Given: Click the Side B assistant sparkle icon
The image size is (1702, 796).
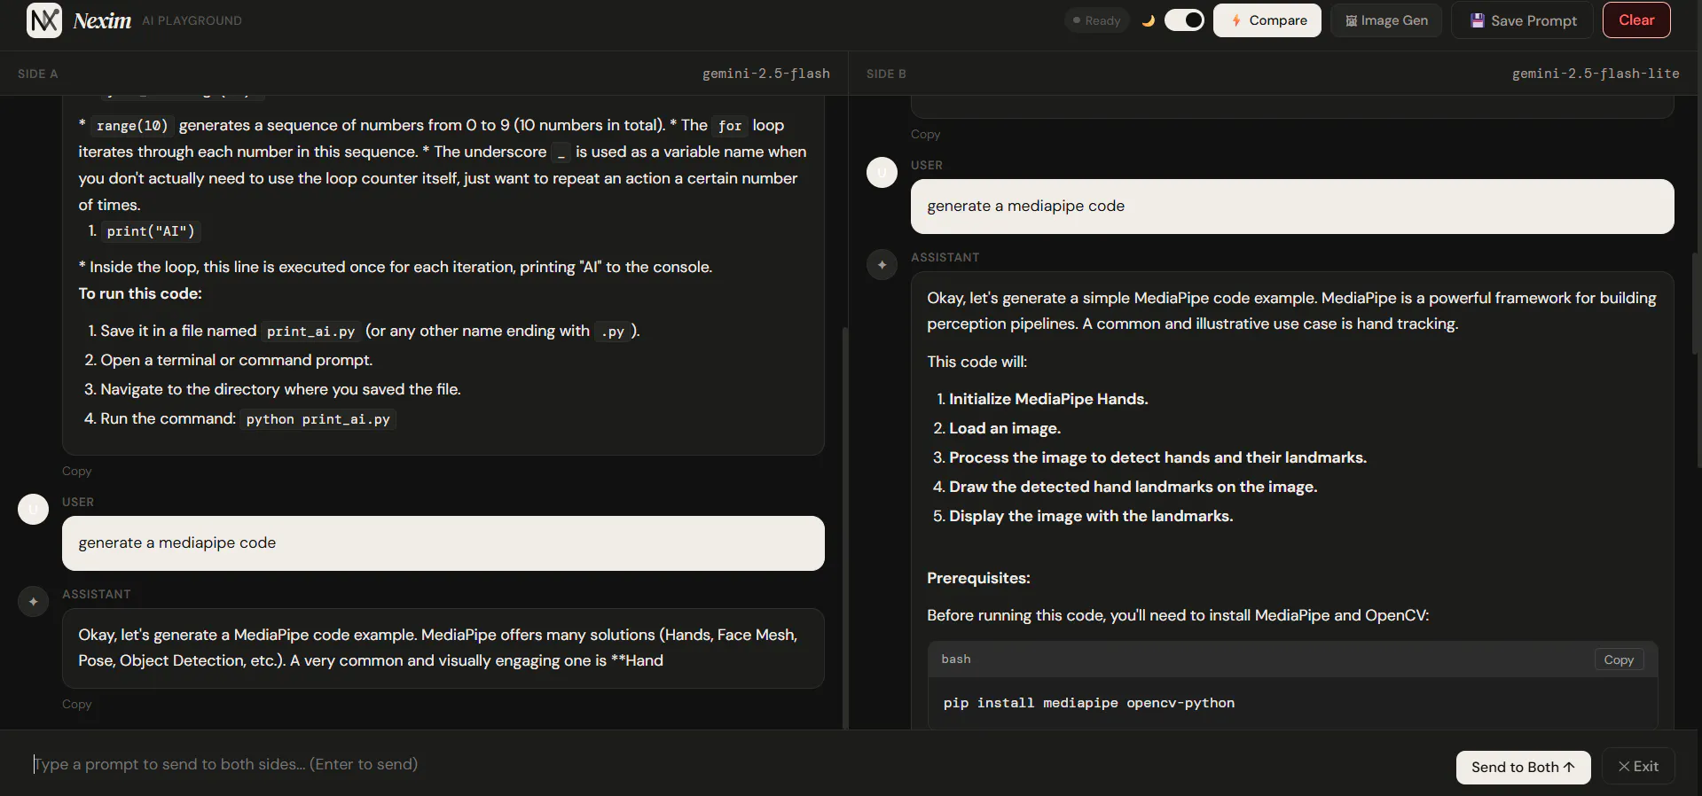Looking at the screenshot, I should pyautogui.click(x=882, y=264).
